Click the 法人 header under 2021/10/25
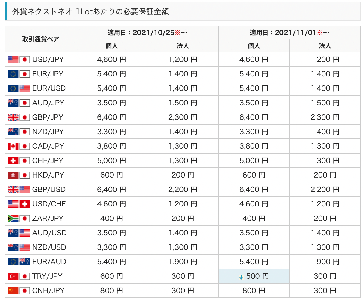 pyautogui.click(x=183, y=46)
